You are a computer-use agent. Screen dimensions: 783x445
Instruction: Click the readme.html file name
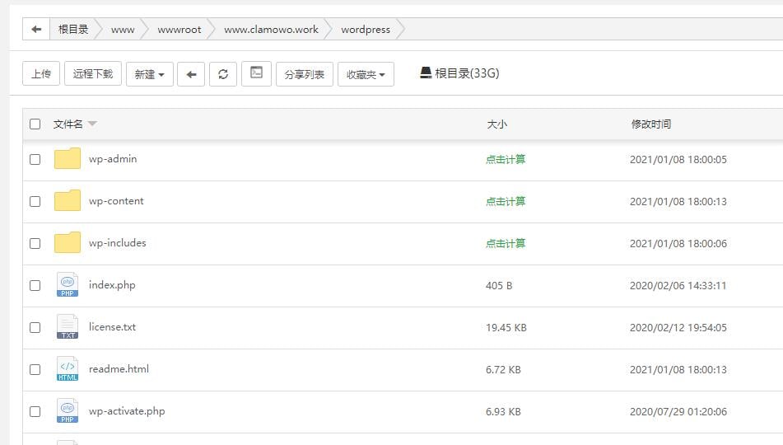(x=119, y=369)
